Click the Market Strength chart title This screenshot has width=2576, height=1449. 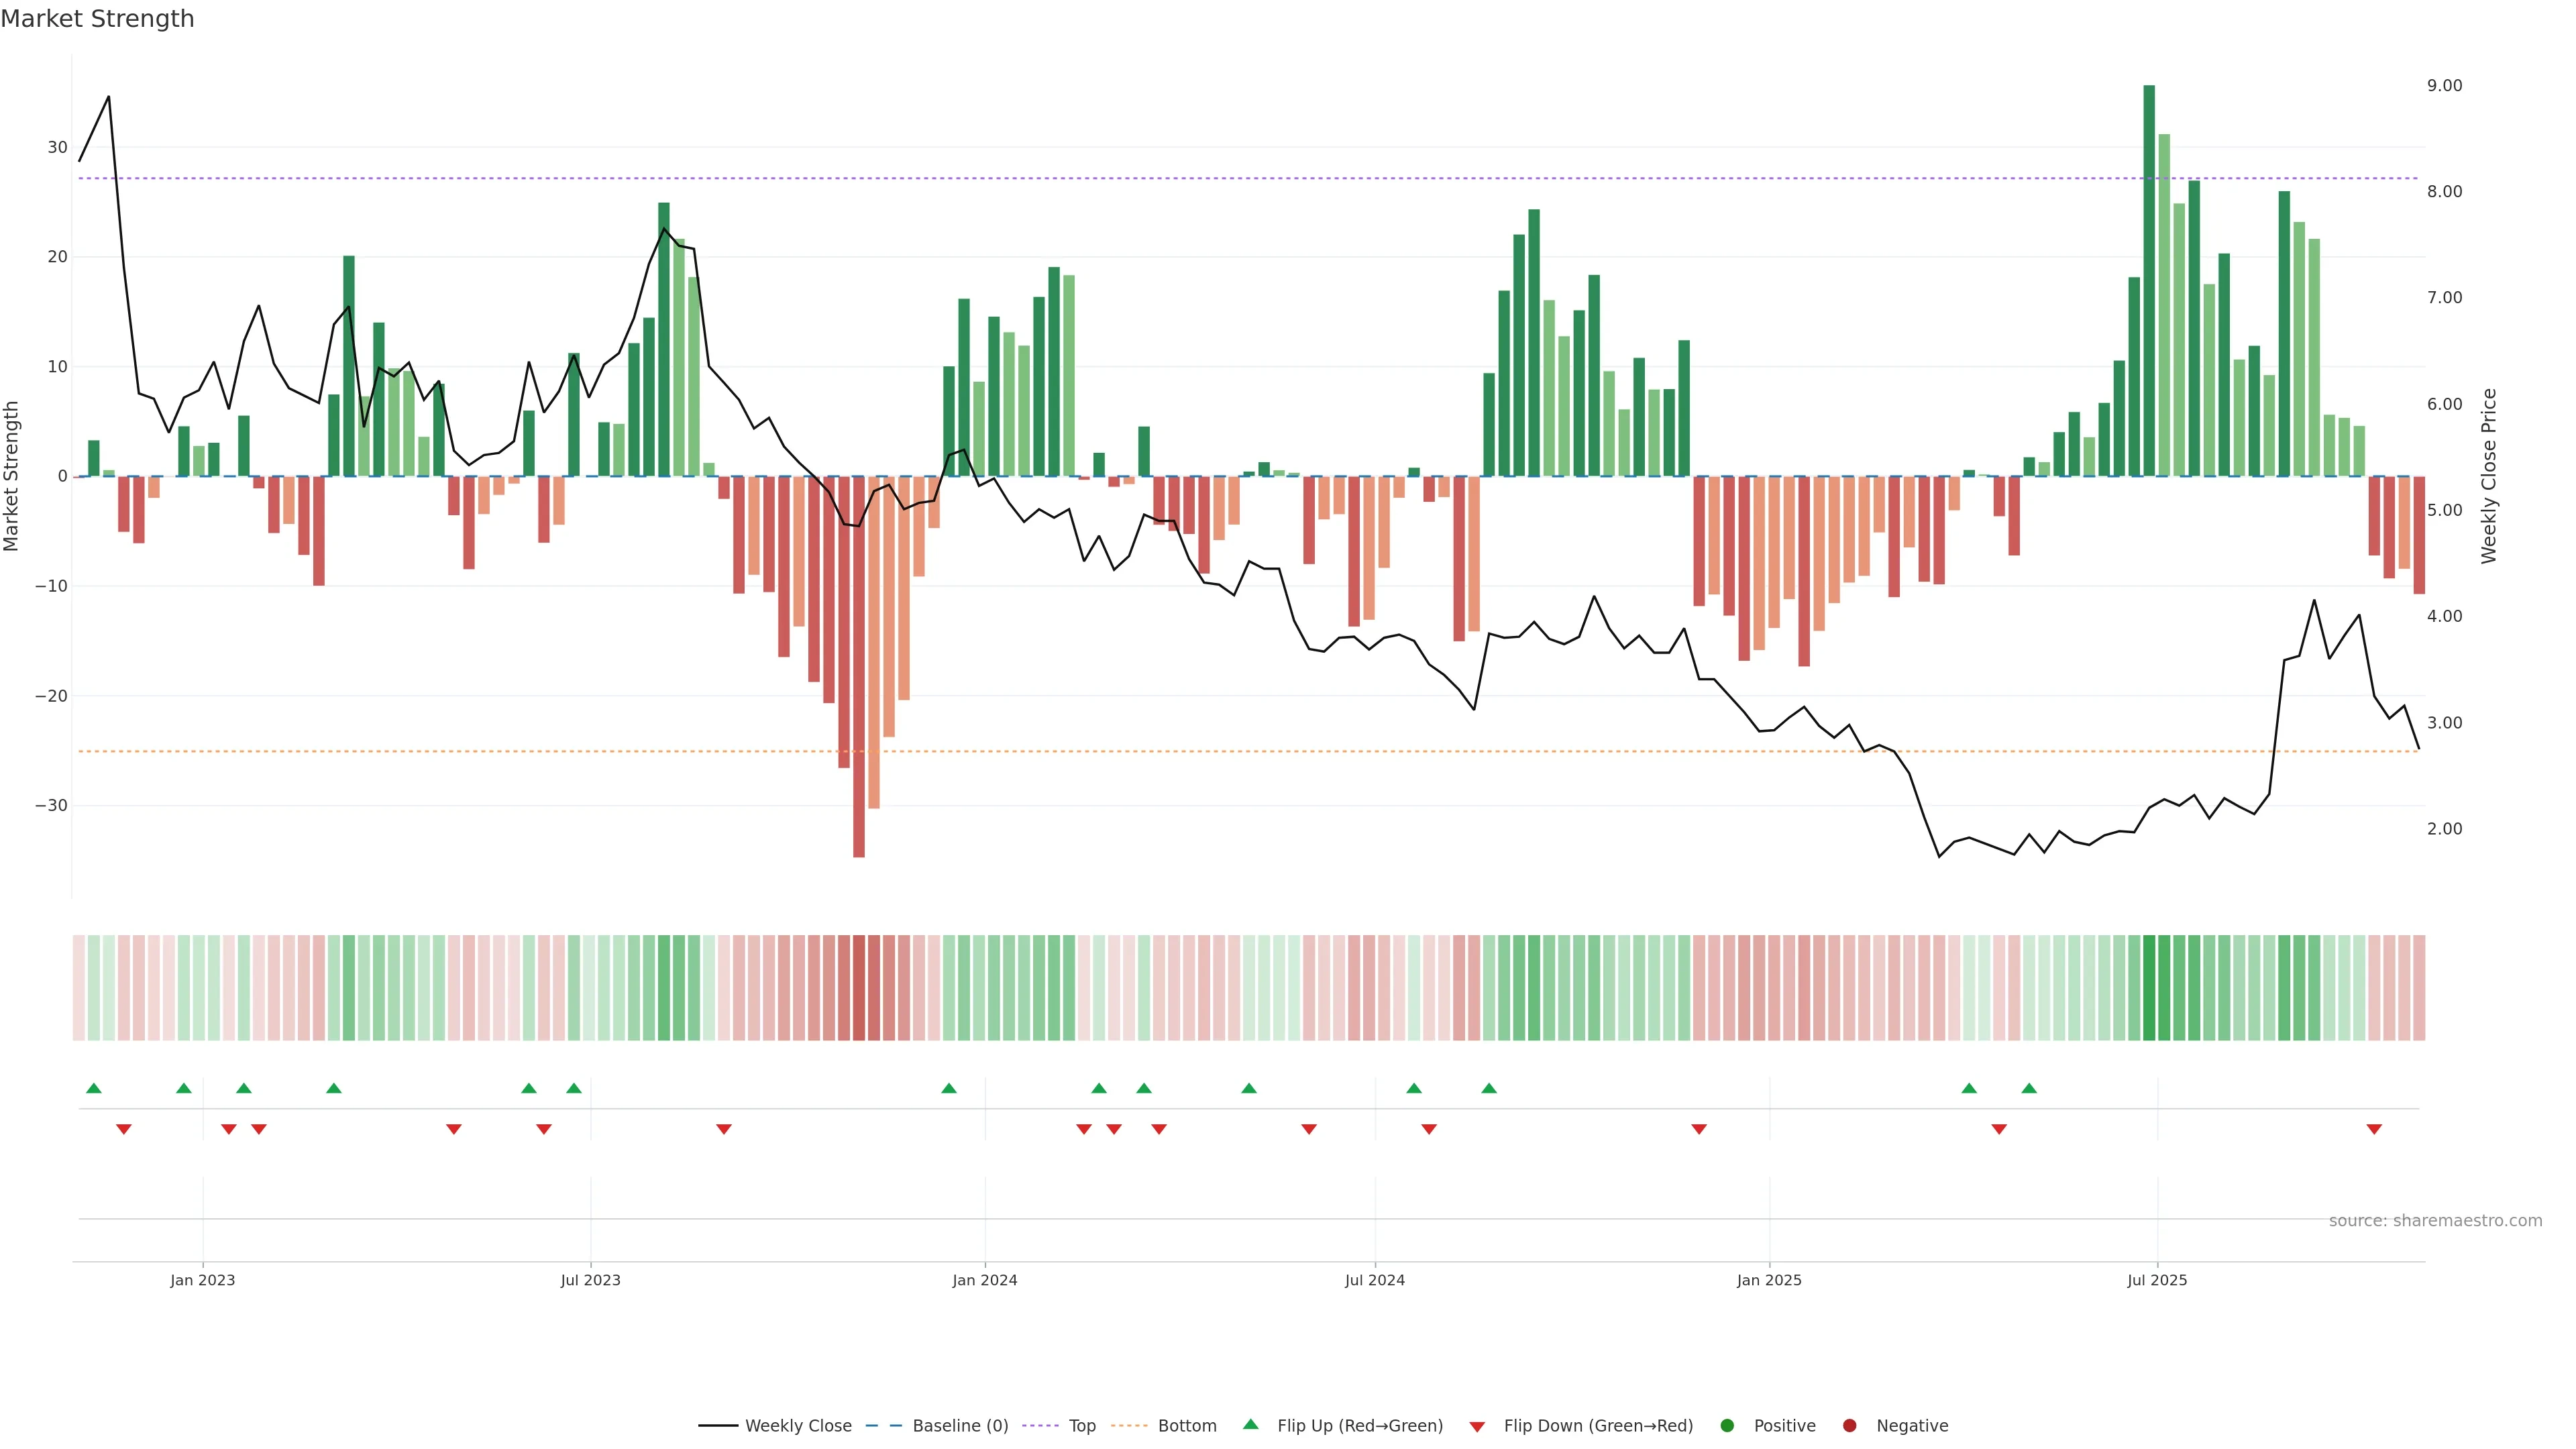pyautogui.click(x=97, y=19)
